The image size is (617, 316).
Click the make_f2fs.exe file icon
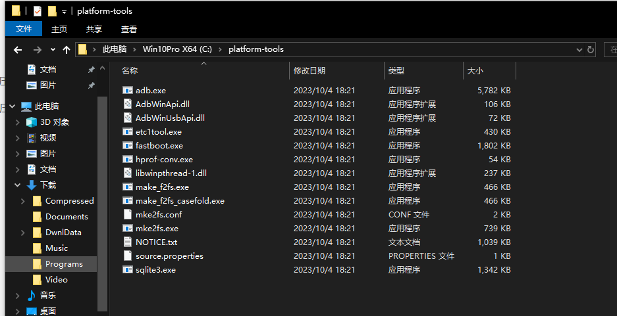pyautogui.click(x=128, y=187)
